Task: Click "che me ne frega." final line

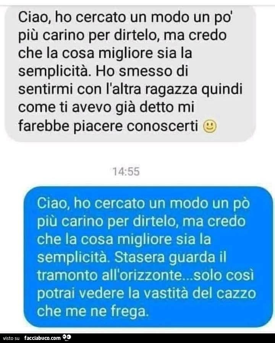Action: pyautogui.click(x=93, y=312)
